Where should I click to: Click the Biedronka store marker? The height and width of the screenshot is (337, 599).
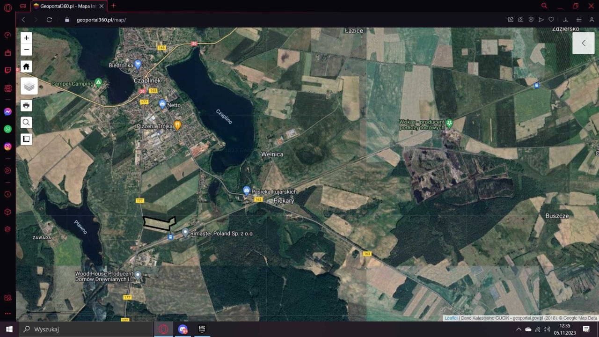(x=138, y=64)
